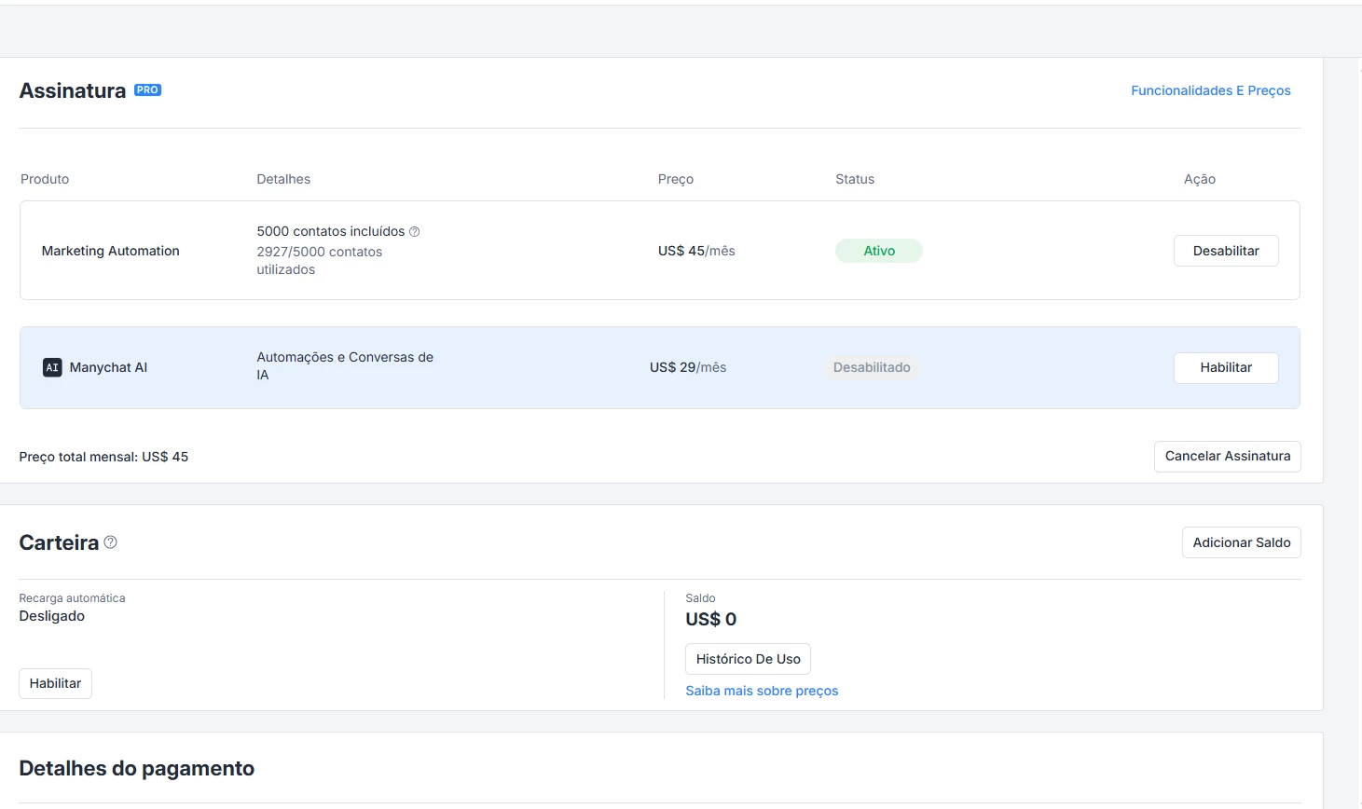1362x809 pixels.
Task: Click the Preço column header
Action: pos(675,179)
